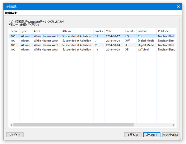Click the horizontal scrollbar thumb

(x=73, y=124)
